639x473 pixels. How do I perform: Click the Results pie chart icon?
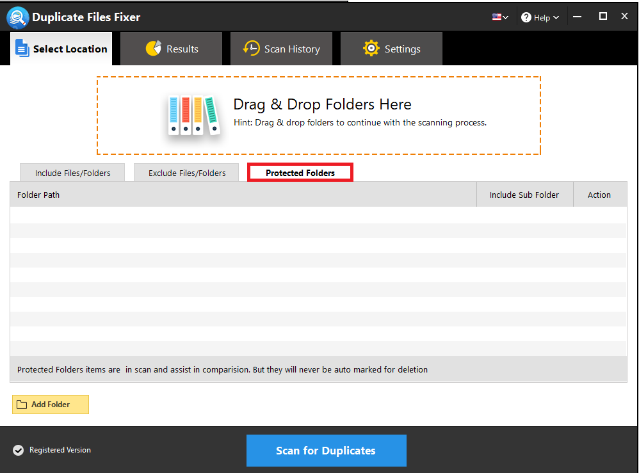coord(154,49)
